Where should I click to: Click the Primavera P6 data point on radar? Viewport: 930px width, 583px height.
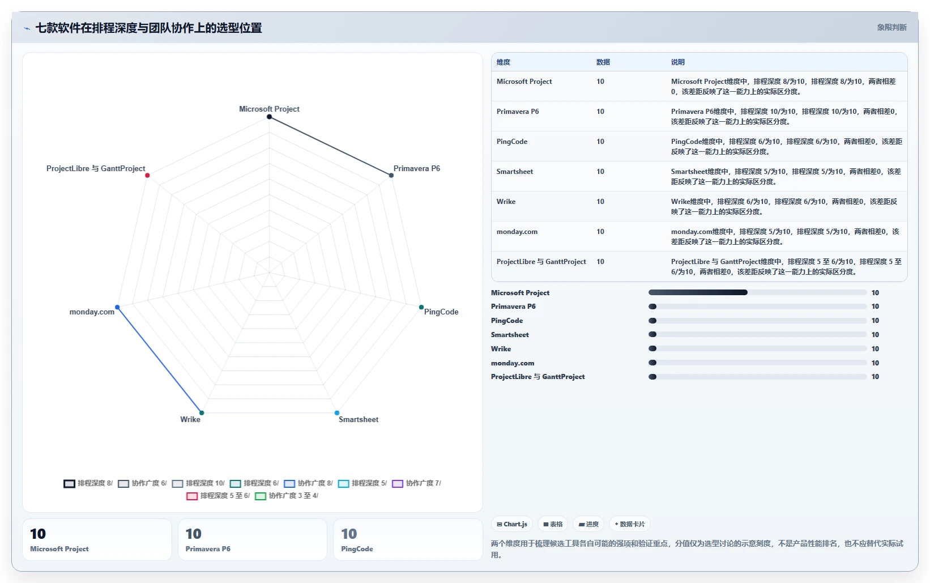coord(391,175)
